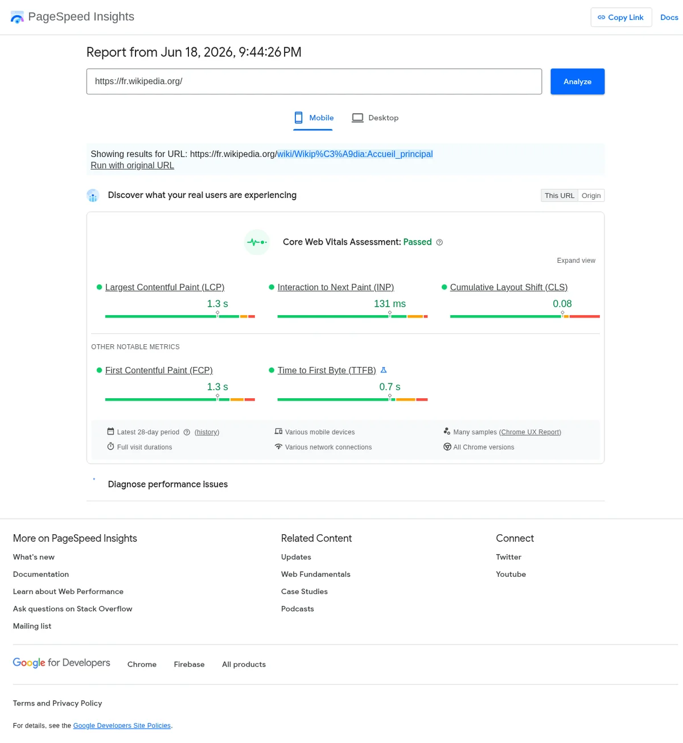This screenshot has width=683, height=743.
Task: Select the Origin toggle
Action: point(591,196)
